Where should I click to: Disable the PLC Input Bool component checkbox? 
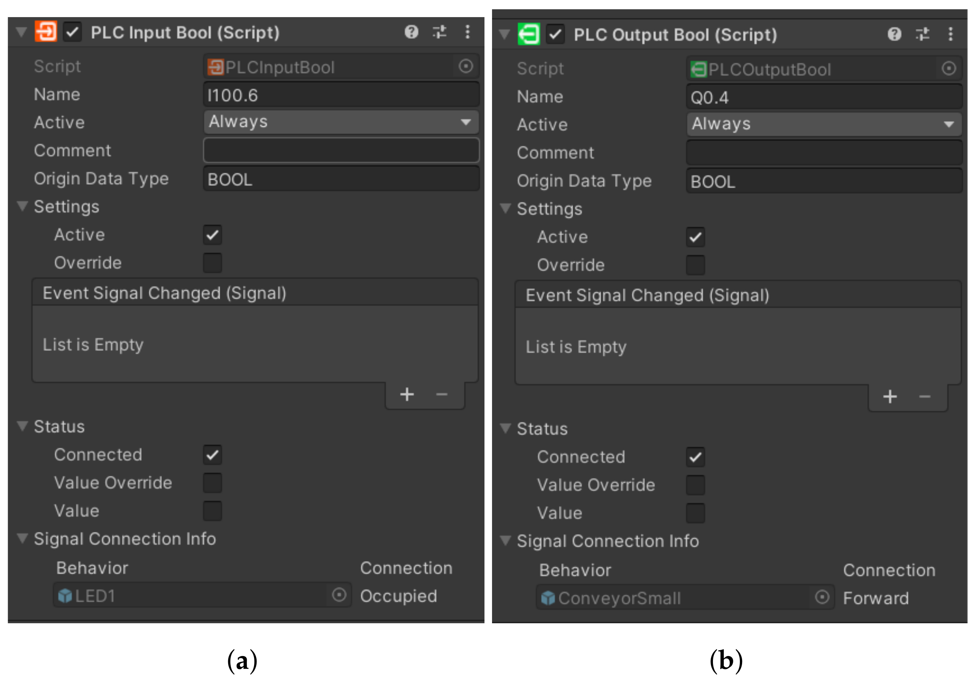point(73,32)
